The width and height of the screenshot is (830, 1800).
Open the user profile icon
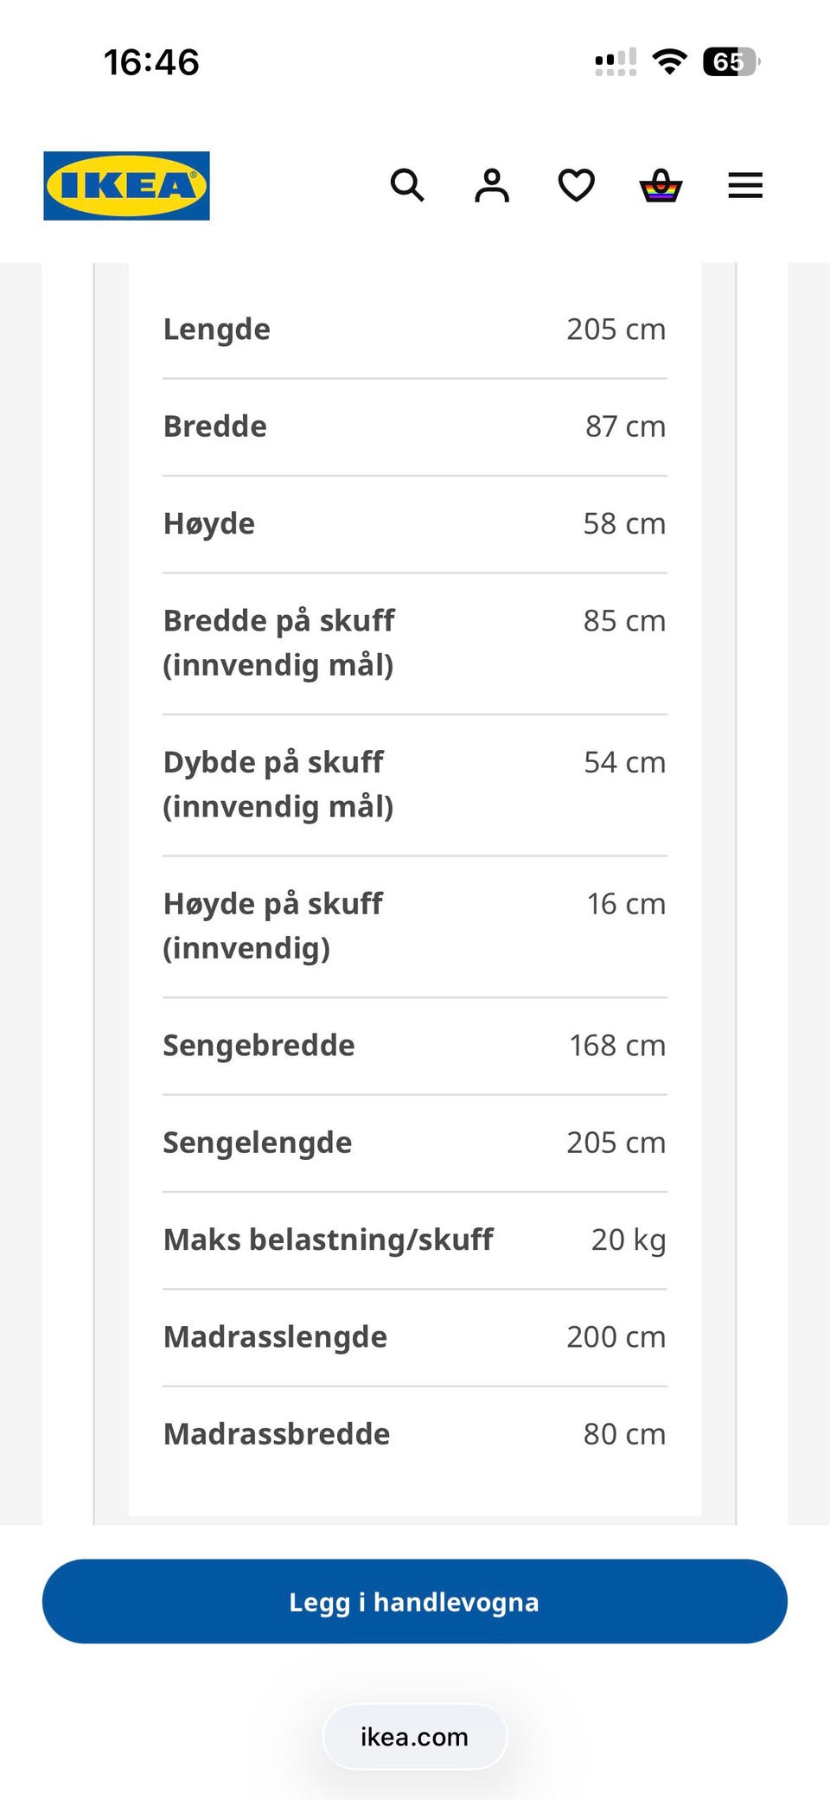492,185
